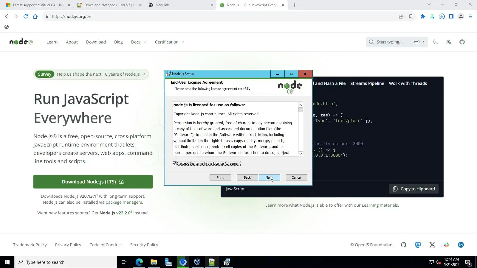Open the Survey banner link
This screenshot has height=268, width=477.
point(91,74)
